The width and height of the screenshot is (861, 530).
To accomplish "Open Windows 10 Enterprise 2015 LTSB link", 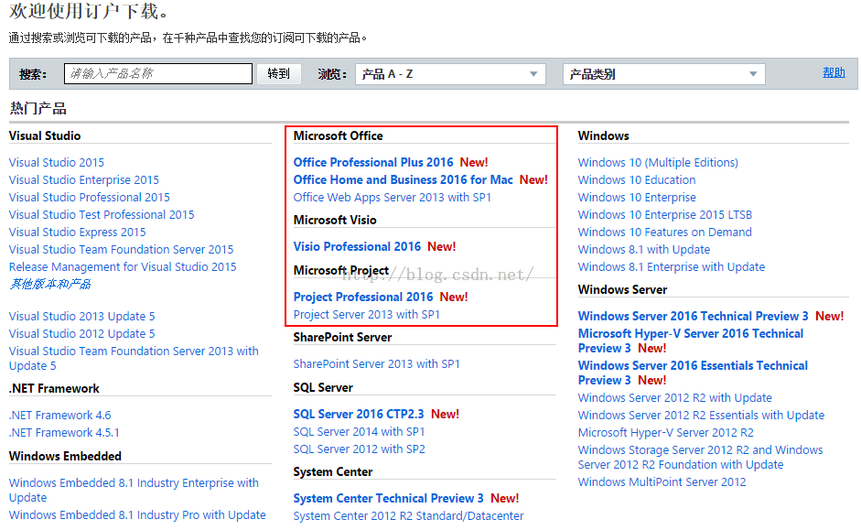I will pyautogui.click(x=665, y=215).
